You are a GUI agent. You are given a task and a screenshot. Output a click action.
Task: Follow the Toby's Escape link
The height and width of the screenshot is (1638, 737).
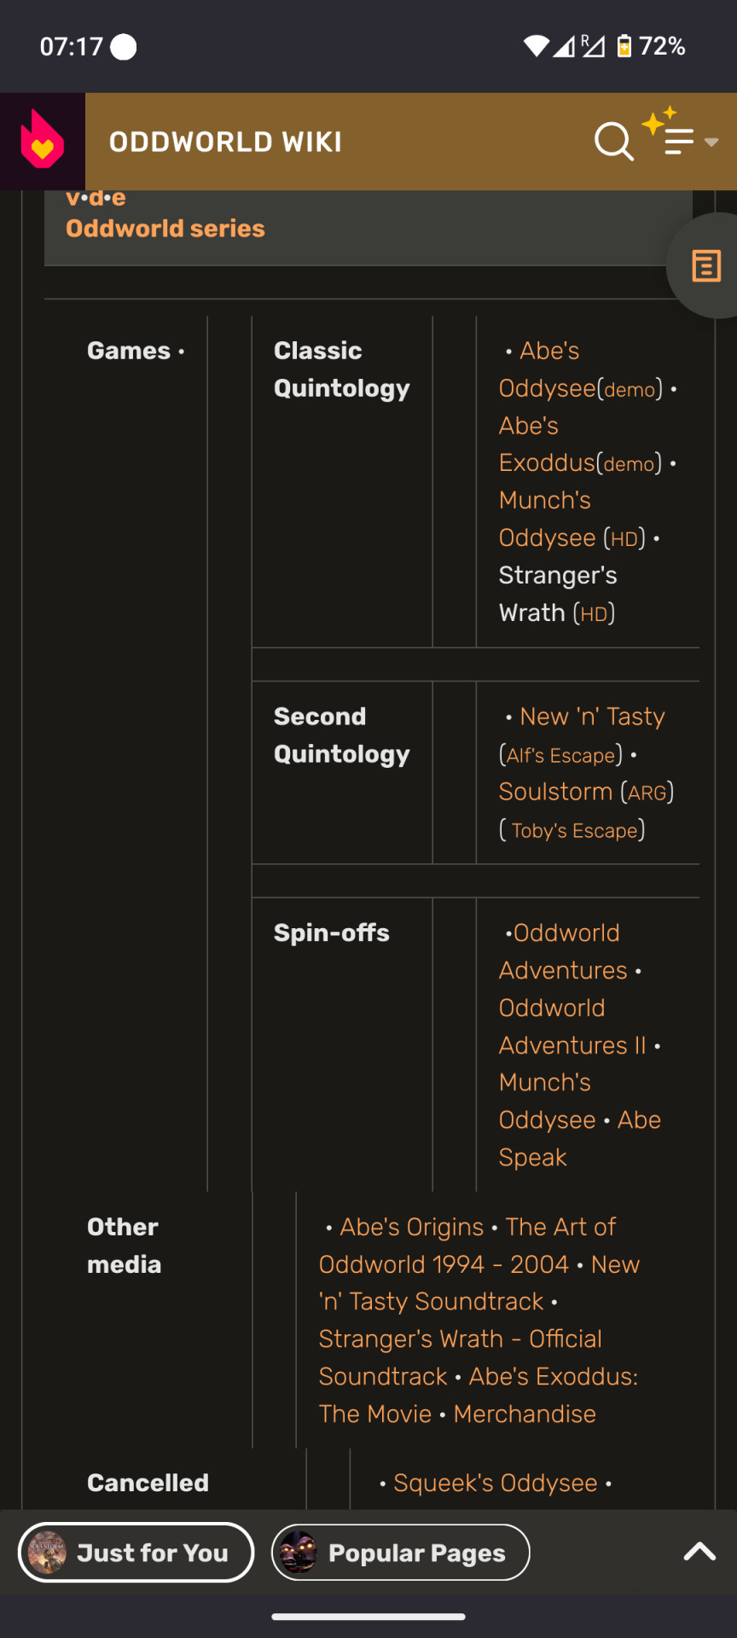(x=575, y=831)
